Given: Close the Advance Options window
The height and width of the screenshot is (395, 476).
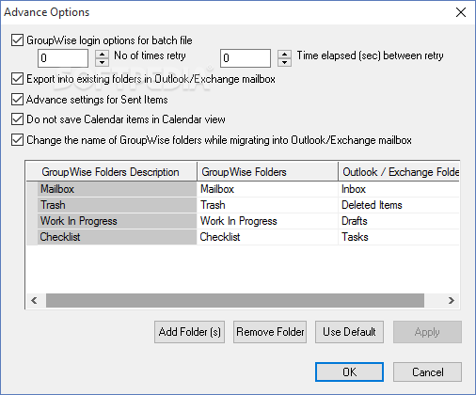Looking at the screenshot, I should pyautogui.click(x=461, y=12).
